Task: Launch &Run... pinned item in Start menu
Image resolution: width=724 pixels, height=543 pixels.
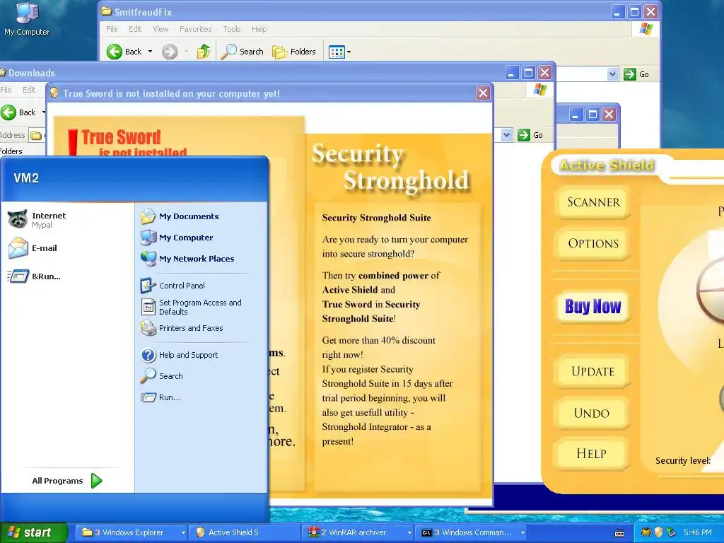Action: pyautogui.click(x=34, y=276)
